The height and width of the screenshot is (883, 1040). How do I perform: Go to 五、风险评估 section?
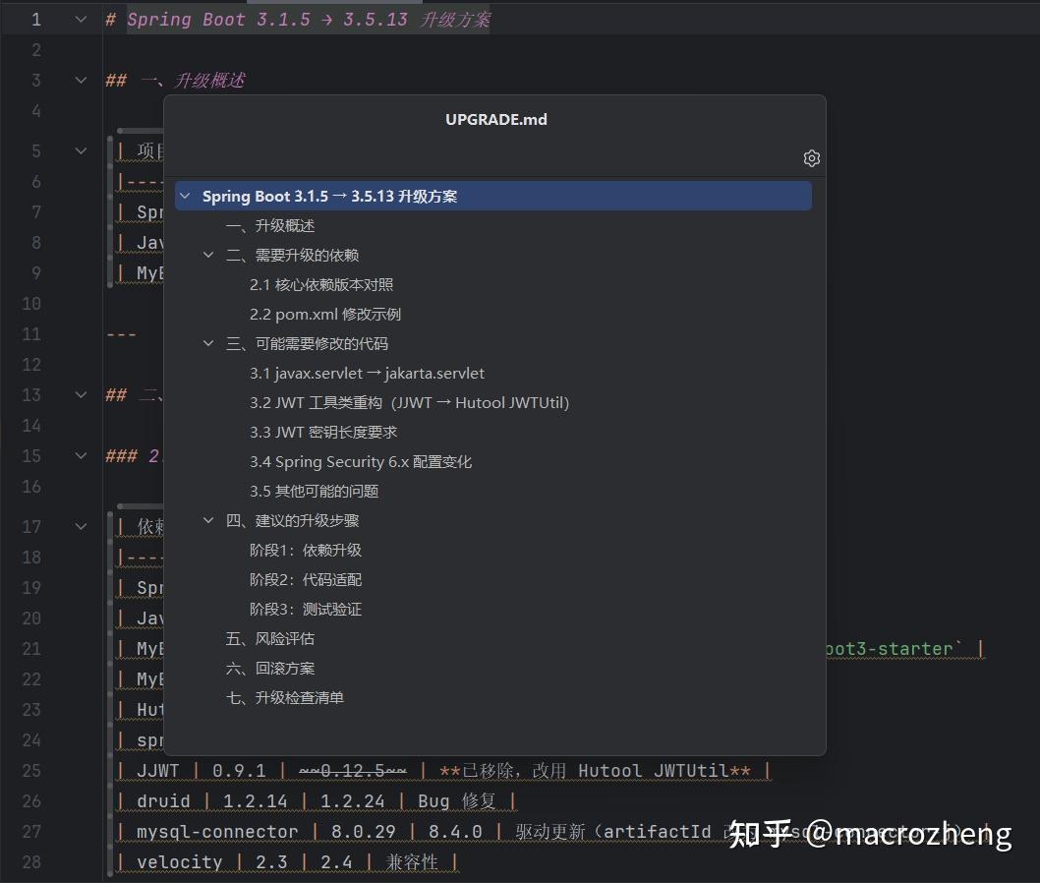pos(270,639)
